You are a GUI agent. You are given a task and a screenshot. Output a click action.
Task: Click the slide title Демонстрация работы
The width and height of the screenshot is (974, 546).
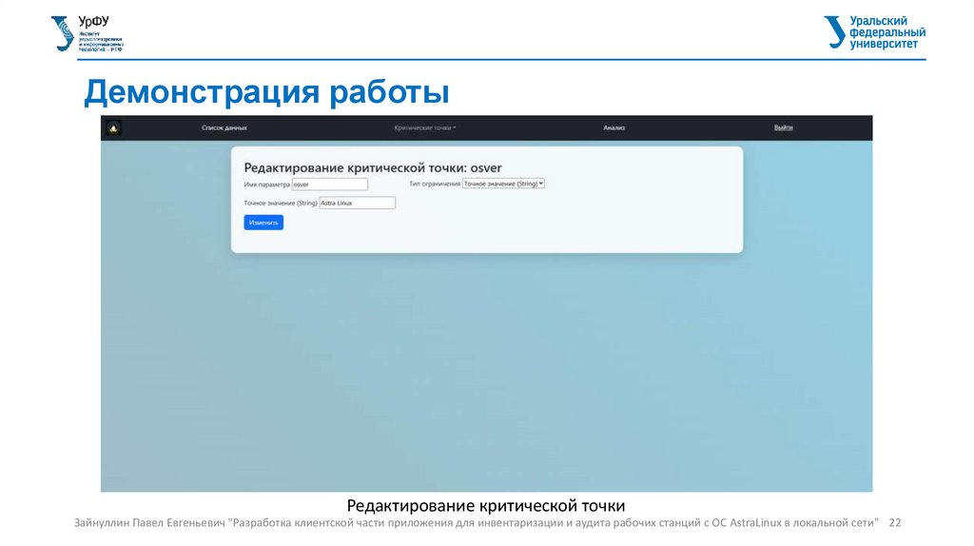tap(266, 92)
